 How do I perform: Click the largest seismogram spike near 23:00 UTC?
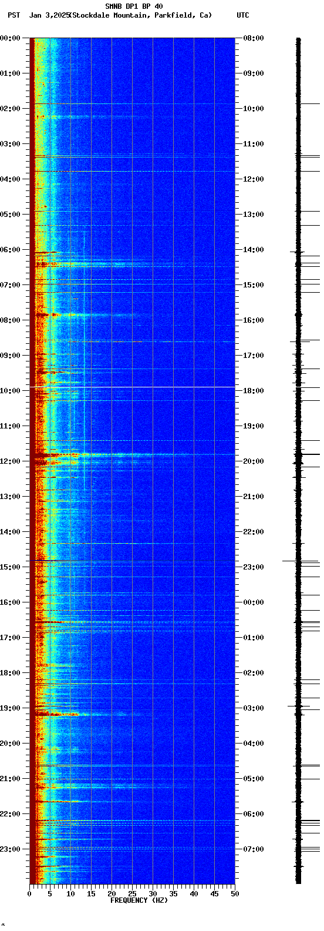point(301,561)
